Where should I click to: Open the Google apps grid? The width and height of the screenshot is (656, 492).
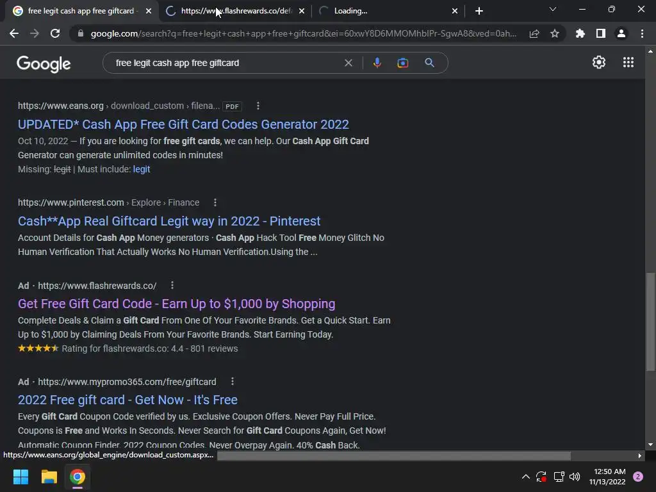tap(628, 62)
